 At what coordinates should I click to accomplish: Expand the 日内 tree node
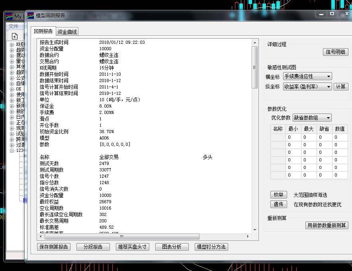[x=12, y=117]
